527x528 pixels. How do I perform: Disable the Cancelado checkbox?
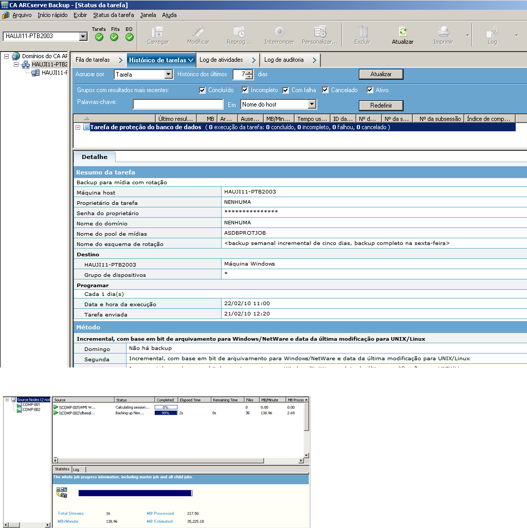[325, 90]
